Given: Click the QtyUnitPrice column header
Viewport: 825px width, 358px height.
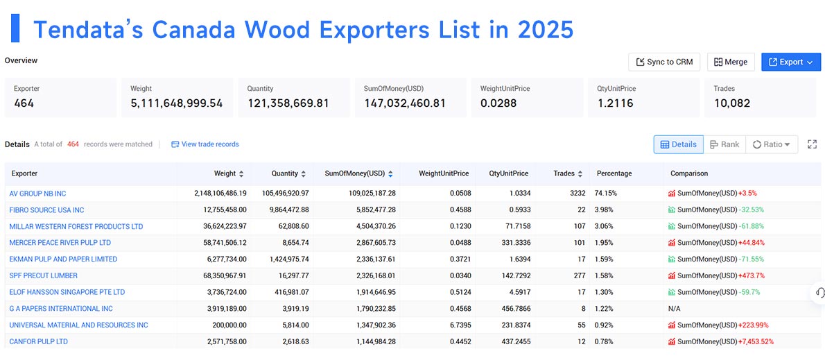Looking at the screenshot, I should click(508, 173).
